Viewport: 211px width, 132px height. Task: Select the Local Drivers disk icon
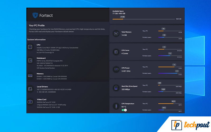click(x=30, y=89)
